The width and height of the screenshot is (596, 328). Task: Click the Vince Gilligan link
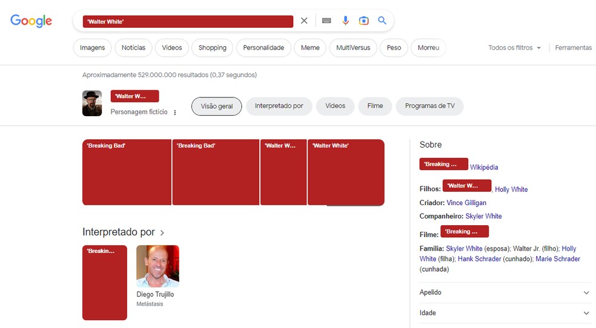[x=466, y=203]
